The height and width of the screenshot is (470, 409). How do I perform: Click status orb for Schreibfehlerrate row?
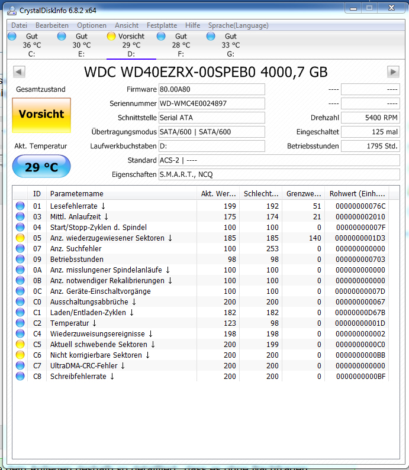pos(20,376)
